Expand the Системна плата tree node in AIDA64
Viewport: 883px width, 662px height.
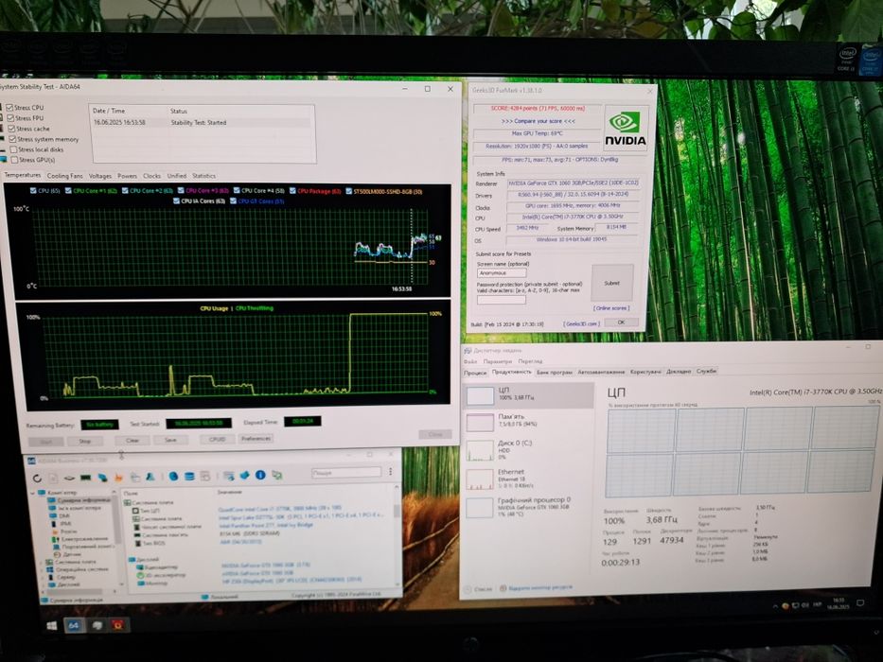[42, 562]
